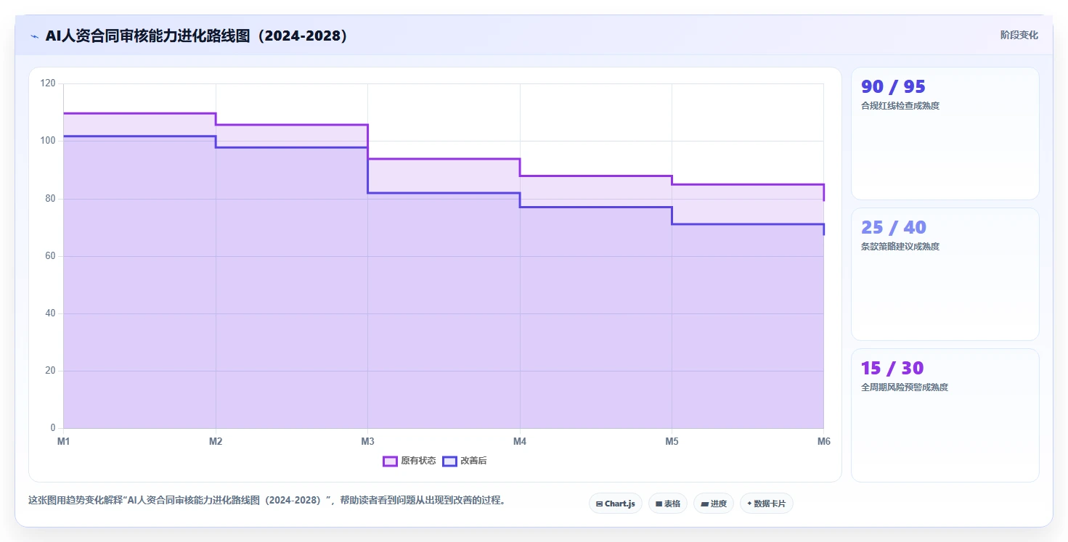Select the Chart.js tag
The width and height of the screenshot is (1068, 542).
[616, 504]
